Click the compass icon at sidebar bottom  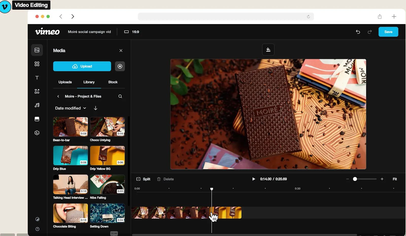tap(37, 219)
